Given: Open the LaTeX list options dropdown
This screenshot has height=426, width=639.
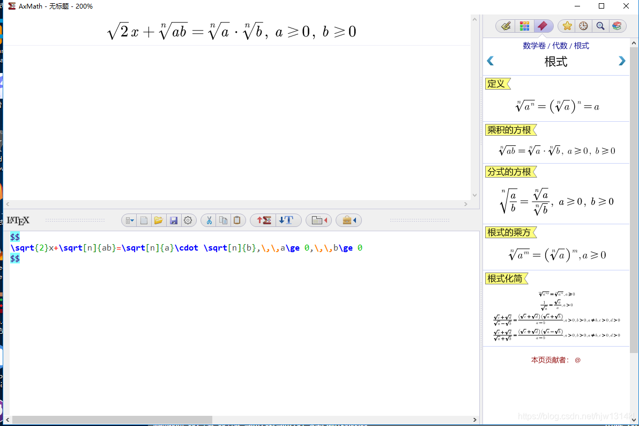Looking at the screenshot, I should (x=130, y=221).
